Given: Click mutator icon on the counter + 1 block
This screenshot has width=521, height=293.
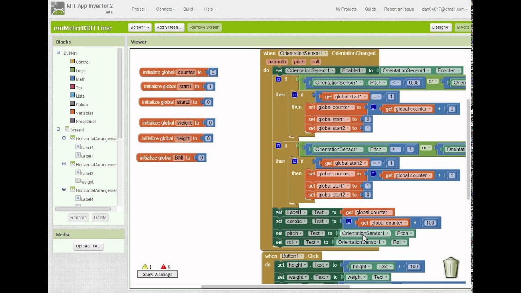Looking at the screenshot, I should [373, 173].
